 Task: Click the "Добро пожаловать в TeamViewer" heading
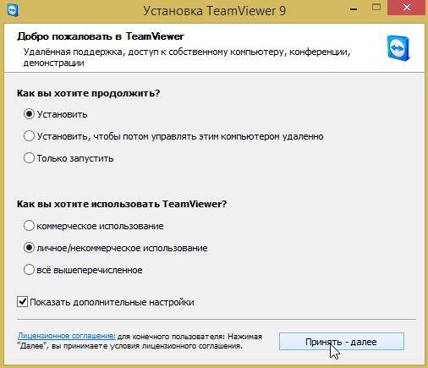click(x=101, y=36)
